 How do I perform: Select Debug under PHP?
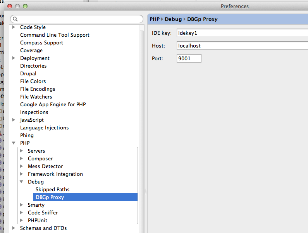(36, 182)
